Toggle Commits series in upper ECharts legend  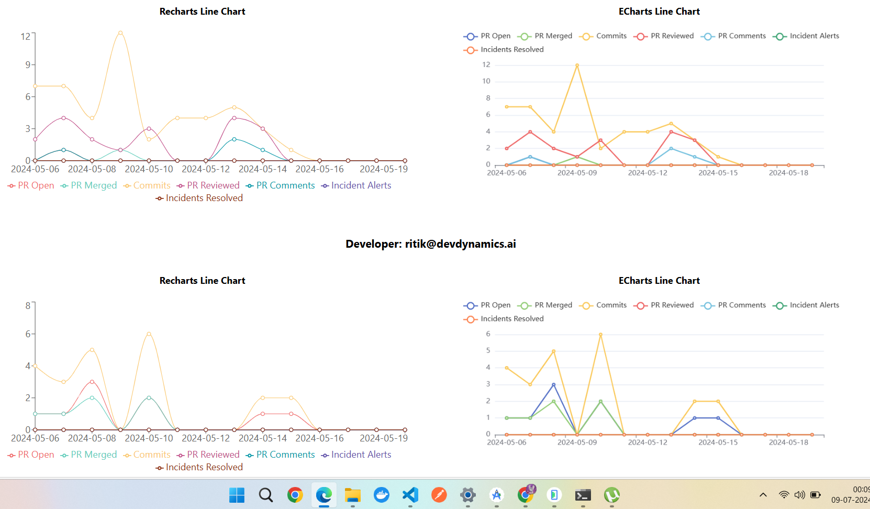(x=603, y=36)
